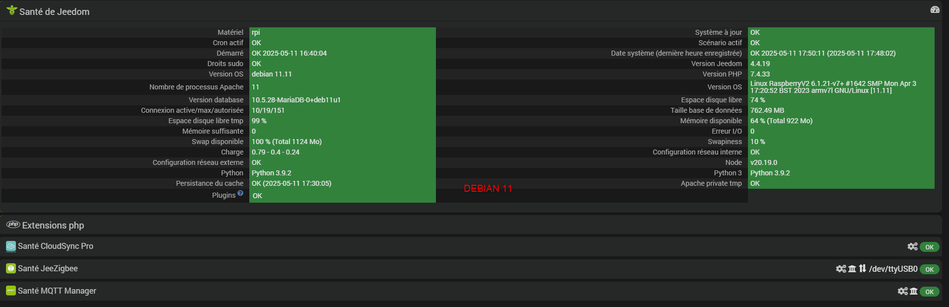Click the Plugins help question mark icon
949x307 pixels.
click(x=240, y=193)
